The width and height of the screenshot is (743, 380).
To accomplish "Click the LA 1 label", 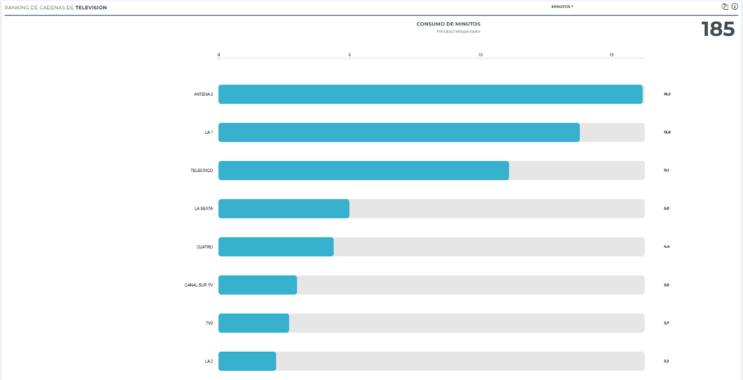I will tap(209, 132).
